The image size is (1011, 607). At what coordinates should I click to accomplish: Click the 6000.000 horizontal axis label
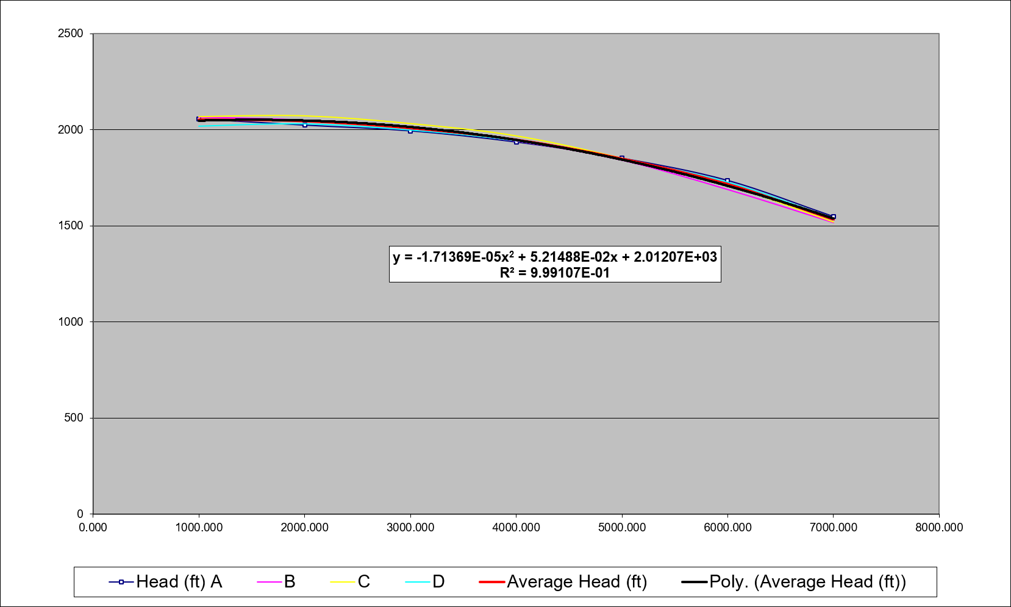pyautogui.click(x=727, y=528)
